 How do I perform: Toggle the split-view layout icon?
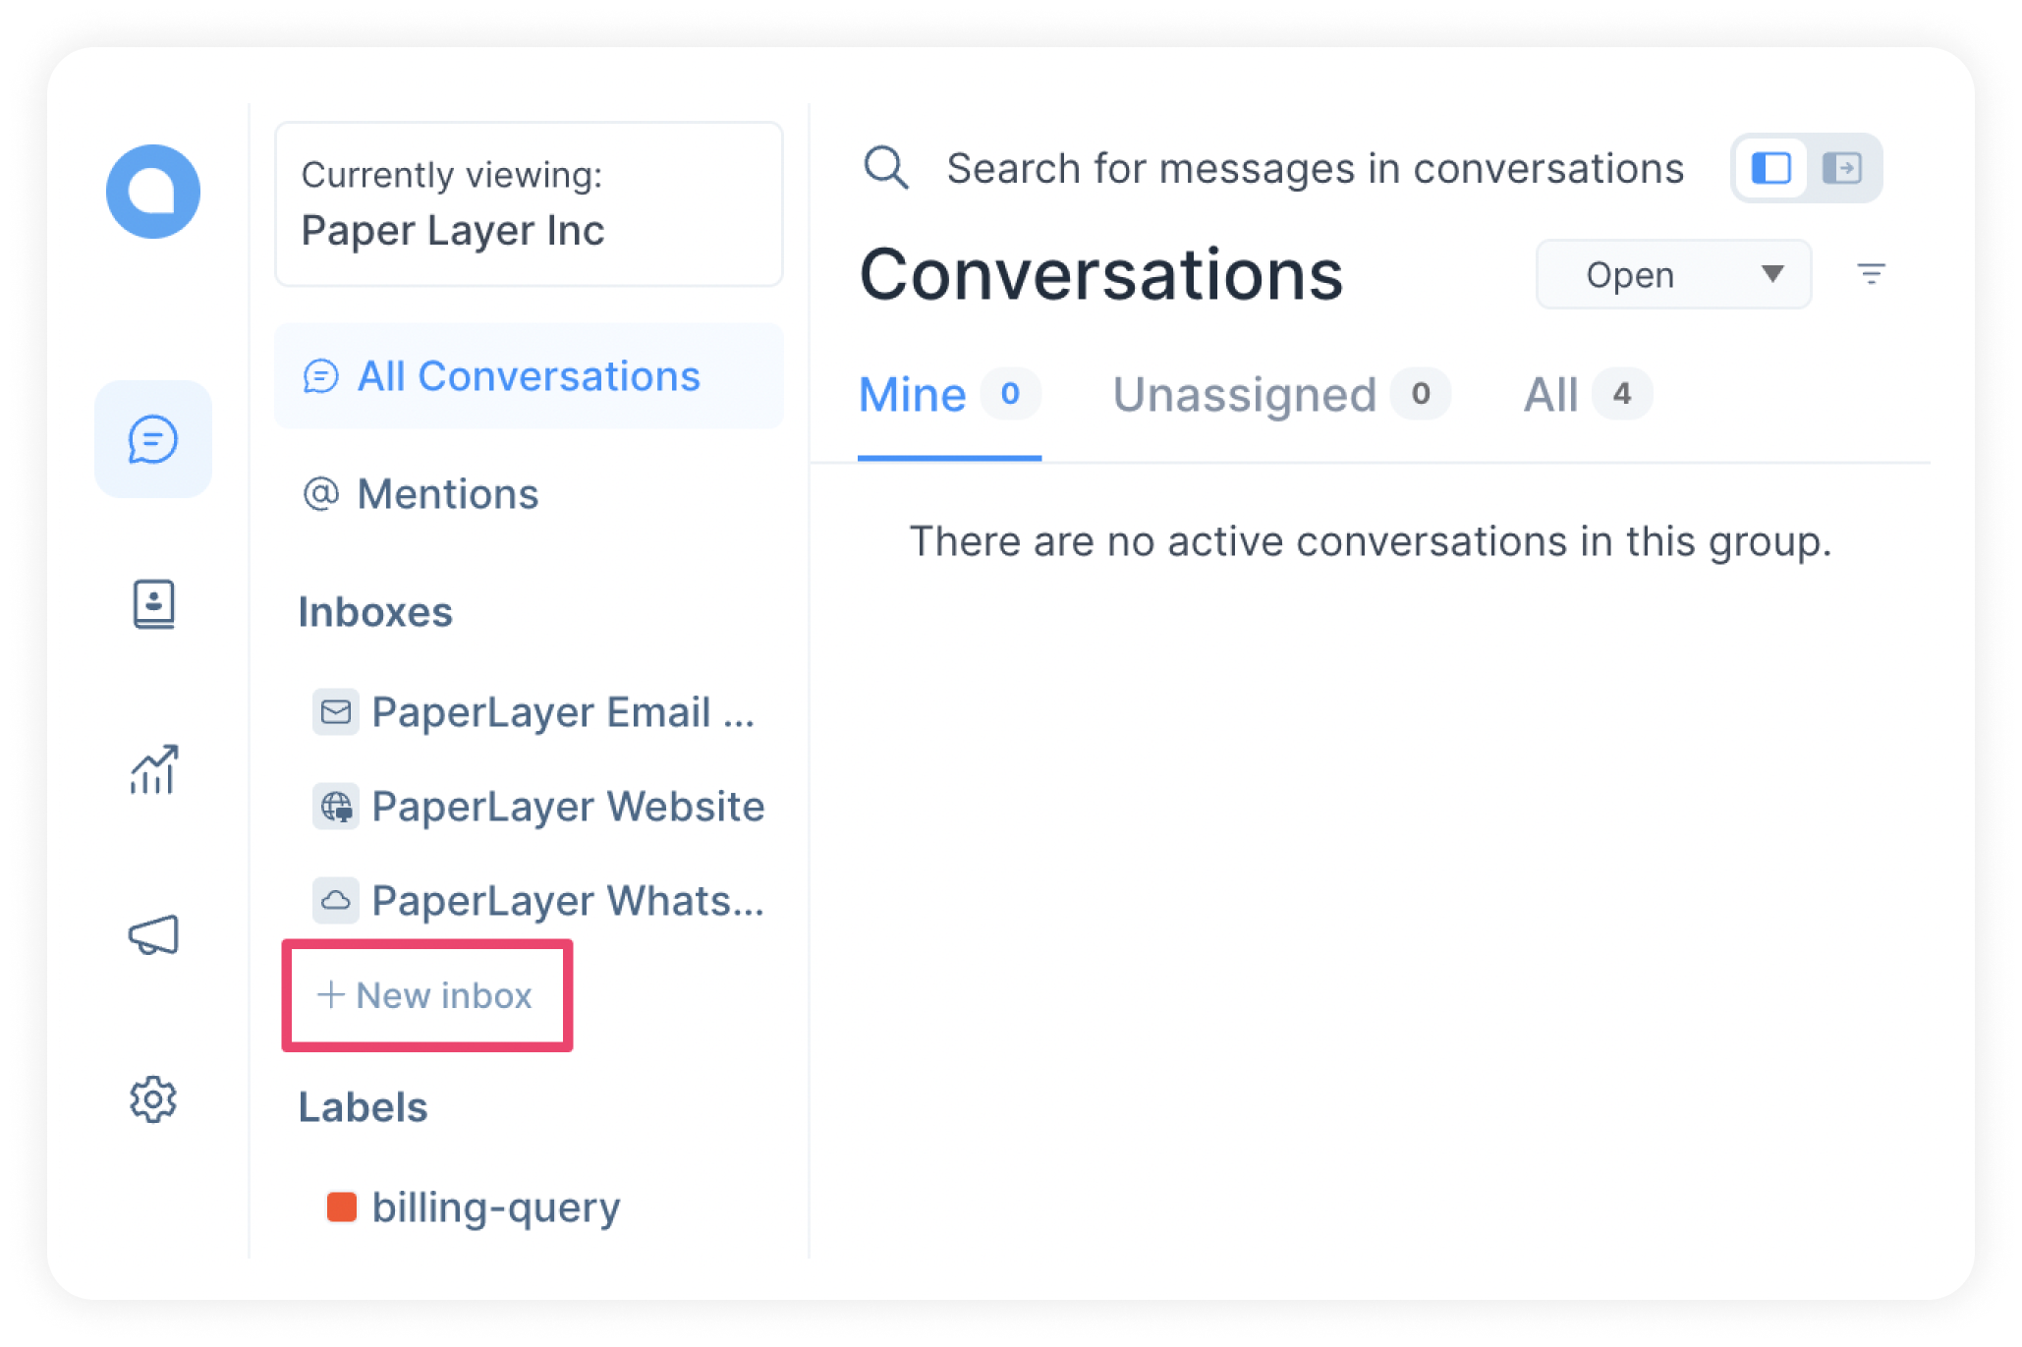(1767, 168)
